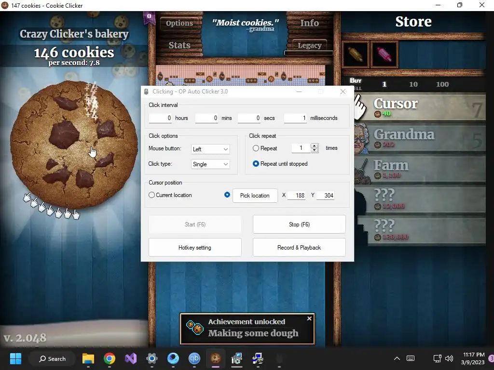Open the blue round browser icon in taskbar
The image size is (494, 370).
click(173, 358)
